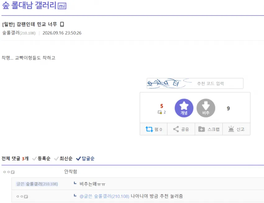Click the reply text 비추는왜ㅠㅠ

point(93,184)
